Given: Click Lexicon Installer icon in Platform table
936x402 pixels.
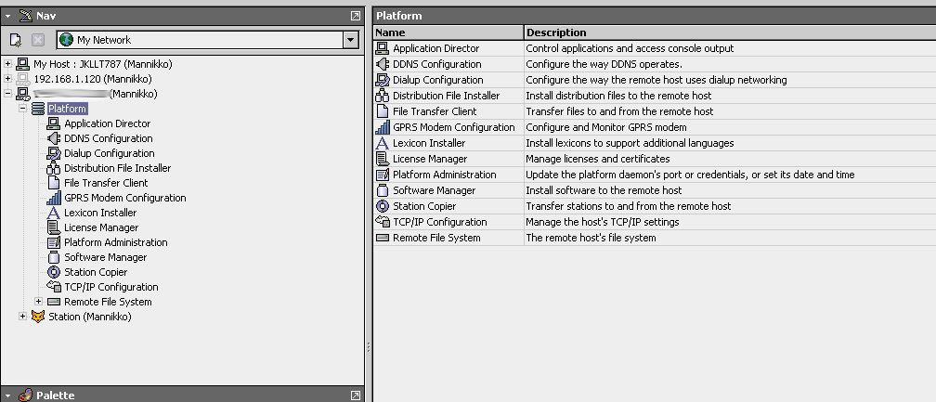Looking at the screenshot, I should pyautogui.click(x=382, y=143).
